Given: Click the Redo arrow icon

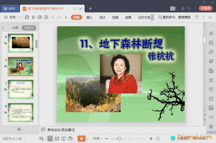Looking at the screenshot, I should point(59,17).
